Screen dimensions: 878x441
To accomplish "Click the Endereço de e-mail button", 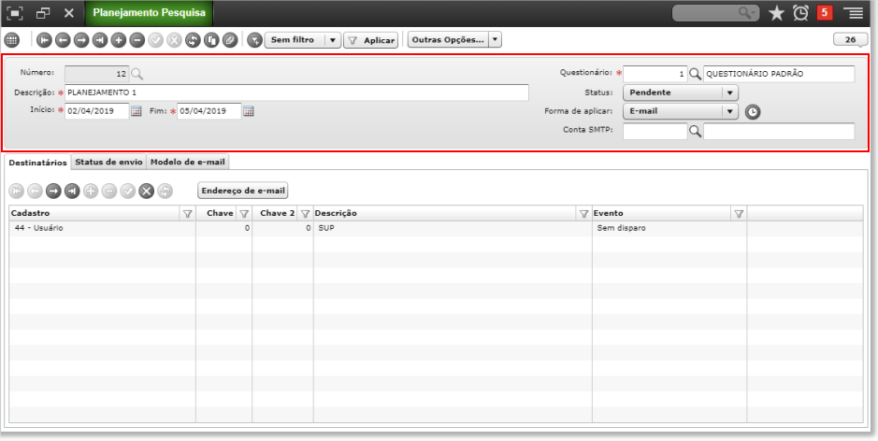I will pyautogui.click(x=244, y=191).
